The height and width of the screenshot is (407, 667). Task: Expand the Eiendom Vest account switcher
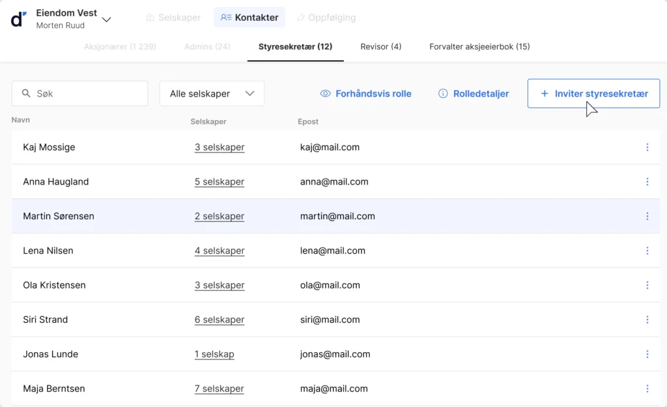pyautogui.click(x=106, y=19)
